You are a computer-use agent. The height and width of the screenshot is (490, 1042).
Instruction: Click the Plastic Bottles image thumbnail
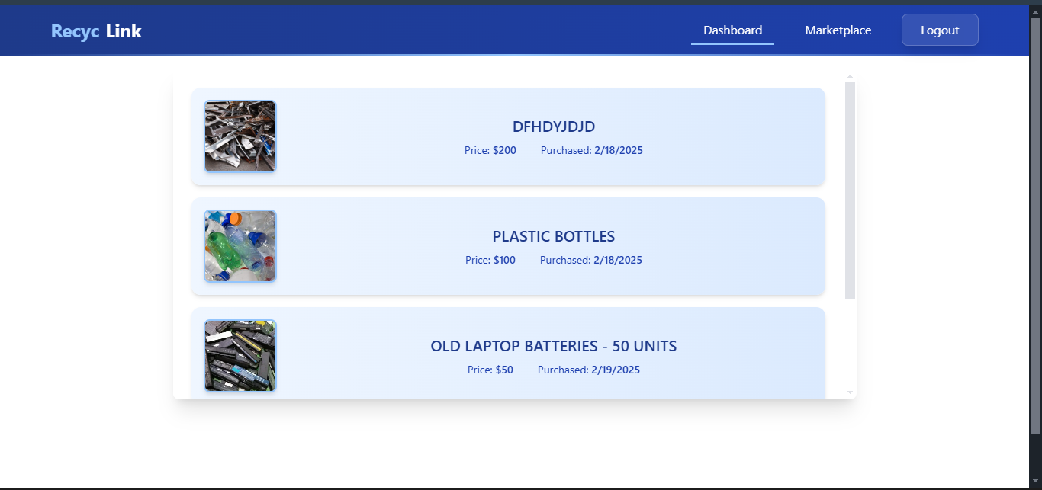click(240, 245)
